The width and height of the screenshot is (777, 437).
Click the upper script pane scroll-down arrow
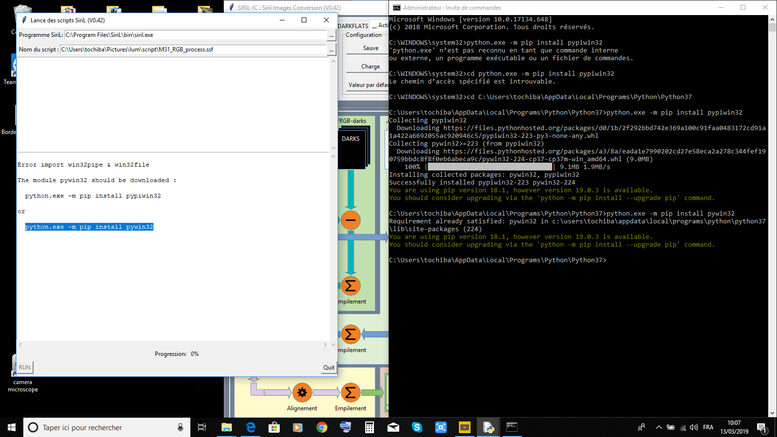point(333,148)
